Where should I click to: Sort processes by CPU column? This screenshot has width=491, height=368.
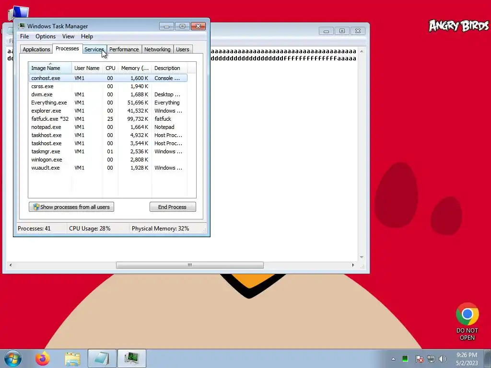coord(110,68)
